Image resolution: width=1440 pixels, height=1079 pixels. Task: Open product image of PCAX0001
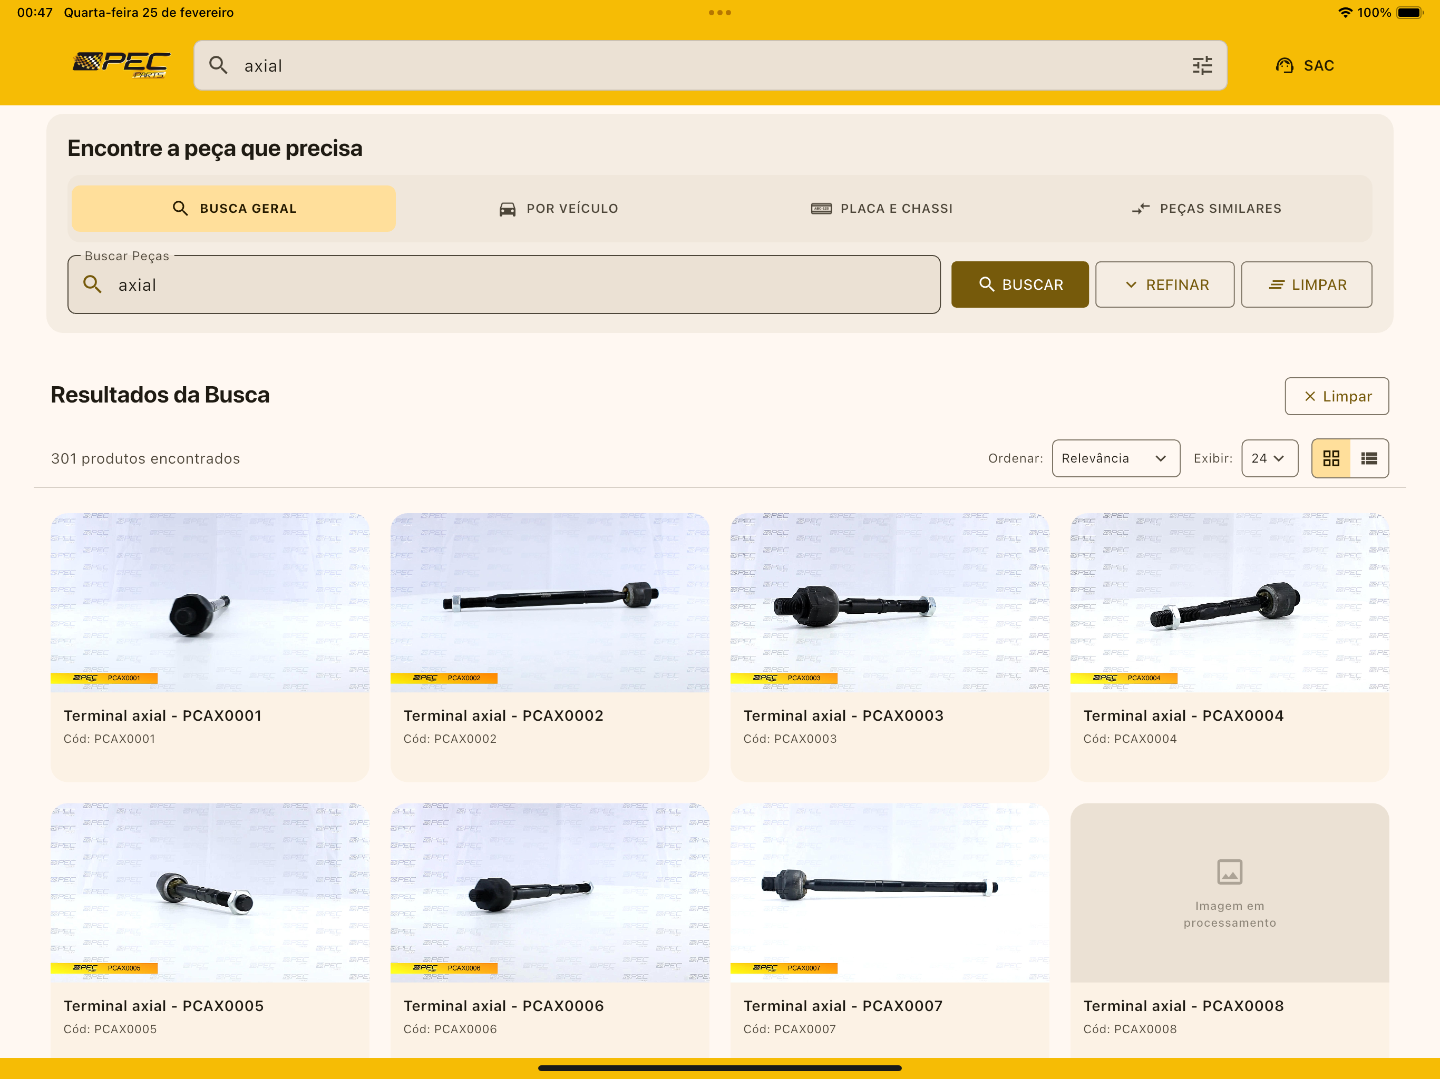(210, 602)
